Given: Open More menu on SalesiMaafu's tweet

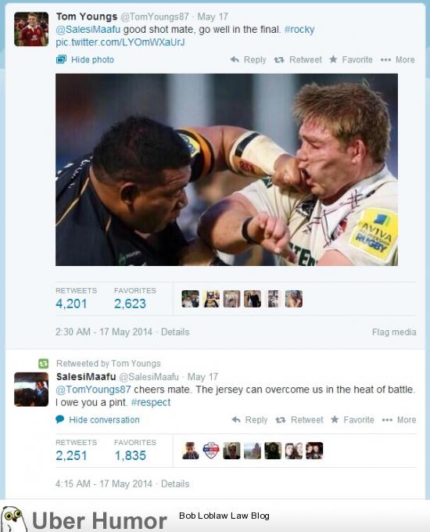Looking at the screenshot, I should coord(400,420).
